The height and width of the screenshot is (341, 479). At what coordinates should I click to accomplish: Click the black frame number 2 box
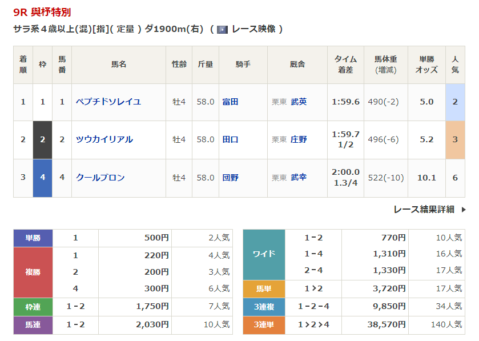(42, 139)
